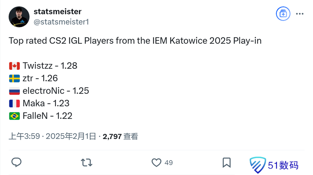Image resolution: width=313 pixels, height=175 pixels.
Task: Open the @statsmeister1 handle link
Action: point(61,22)
